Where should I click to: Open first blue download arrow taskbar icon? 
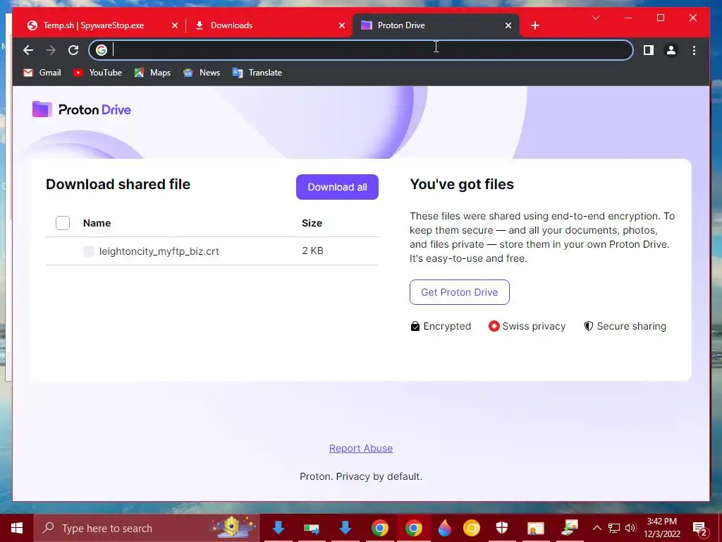coord(278,528)
